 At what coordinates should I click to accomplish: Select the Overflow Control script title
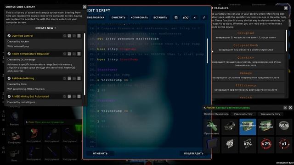coord(23,36)
